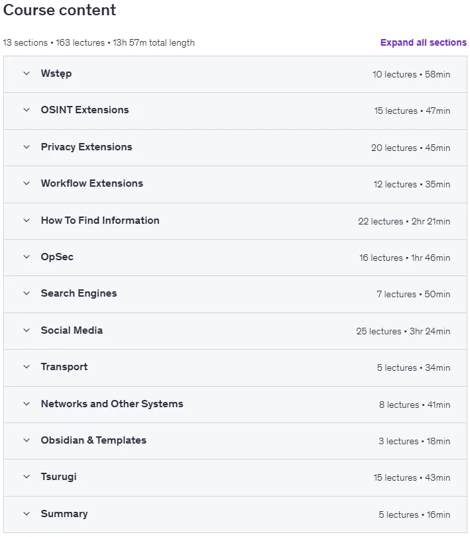Click the chevron beside Privacy Extensions
The width and height of the screenshot is (470, 537).
(x=27, y=147)
